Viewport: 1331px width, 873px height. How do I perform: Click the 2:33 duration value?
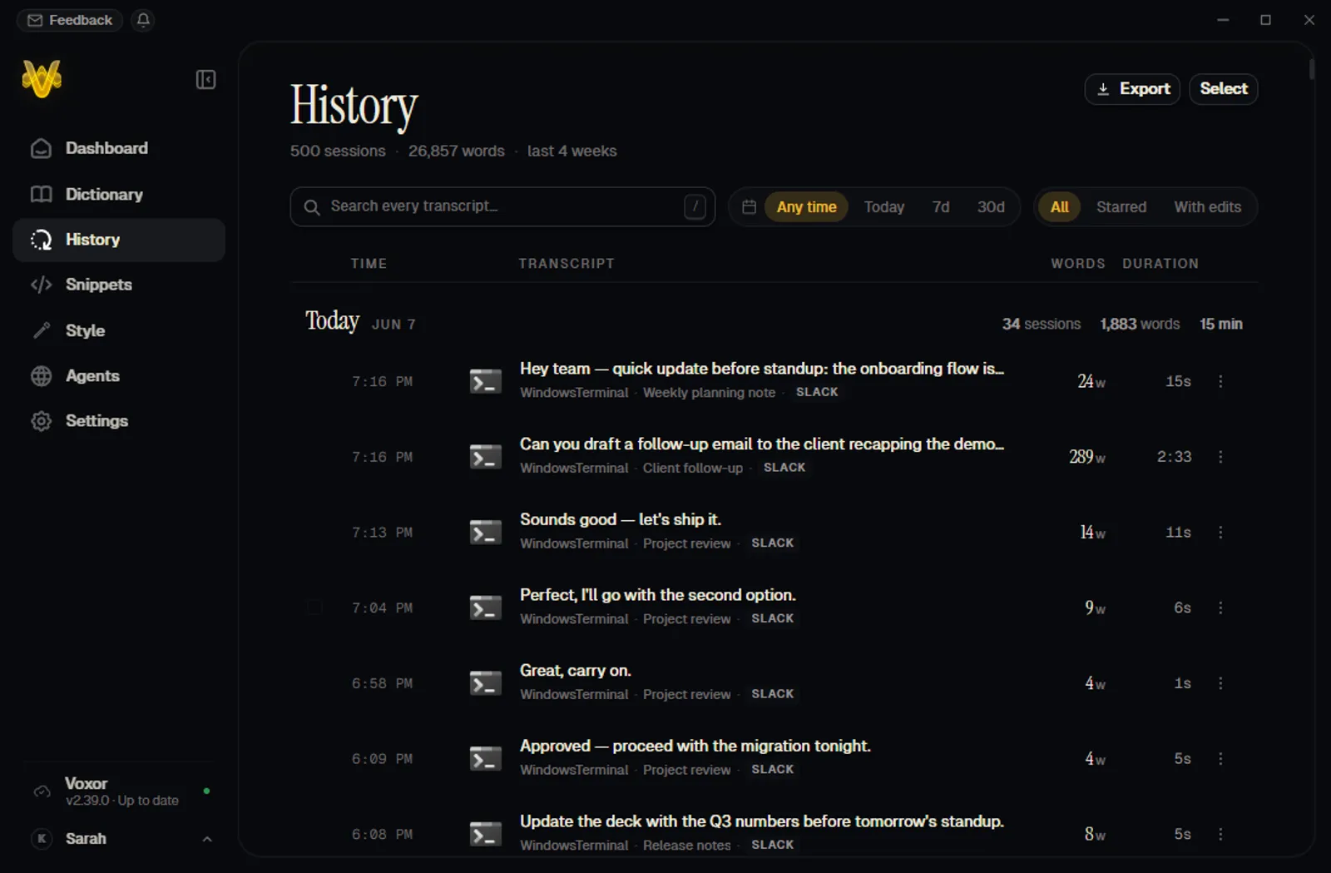click(x=1174, y=457)
